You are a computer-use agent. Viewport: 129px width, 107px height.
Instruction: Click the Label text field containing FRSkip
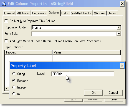coord(83,74)
